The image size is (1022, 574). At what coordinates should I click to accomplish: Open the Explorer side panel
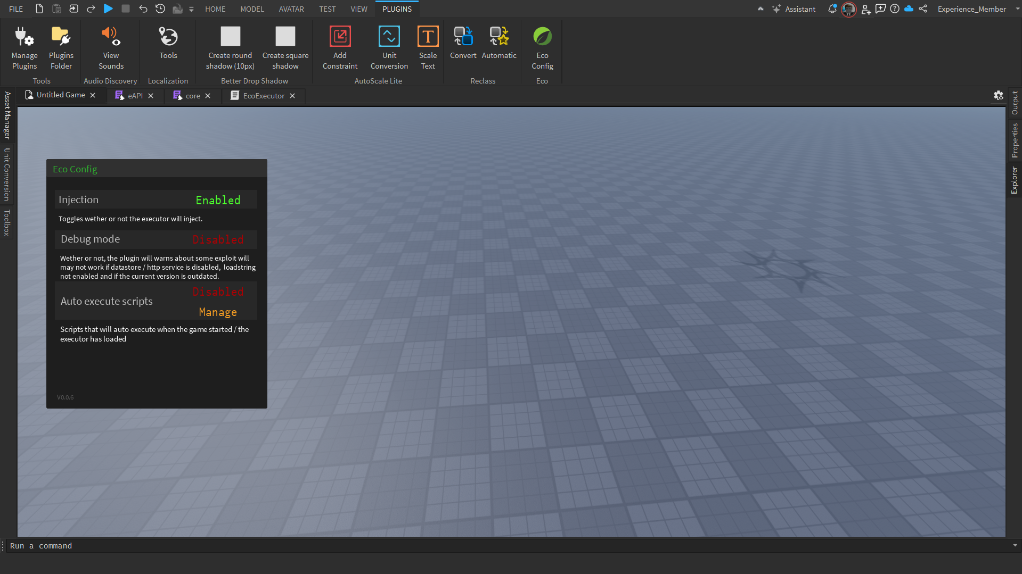pos(1015,180)
